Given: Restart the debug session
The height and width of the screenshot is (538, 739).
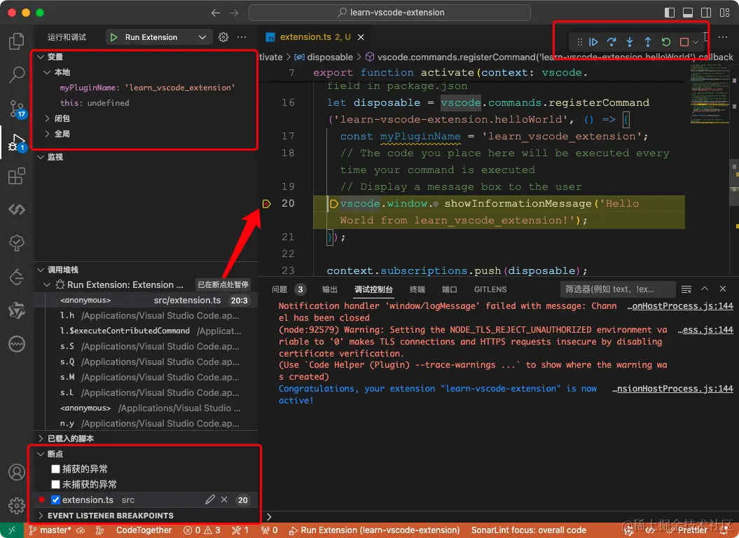Looking at the screenshot, I should point(666,43).
